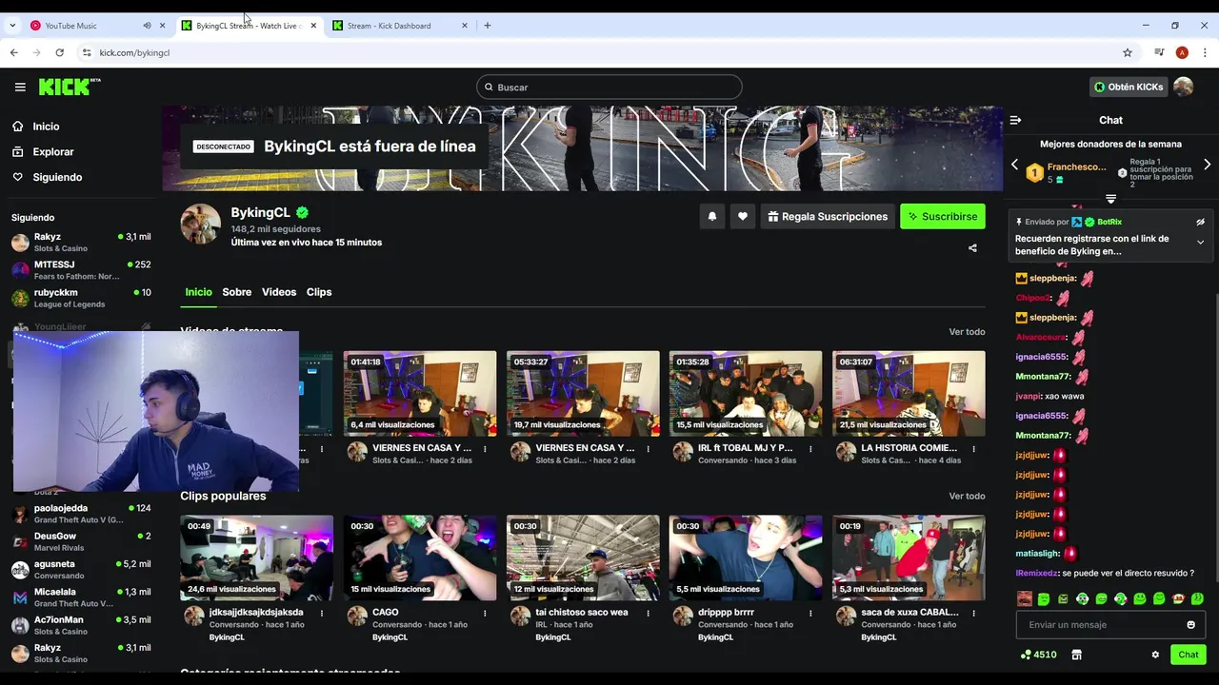Open options for tai chistoso saco wea clip
The height and width of the screenshot is (685, 1219).
pos(648,613)
